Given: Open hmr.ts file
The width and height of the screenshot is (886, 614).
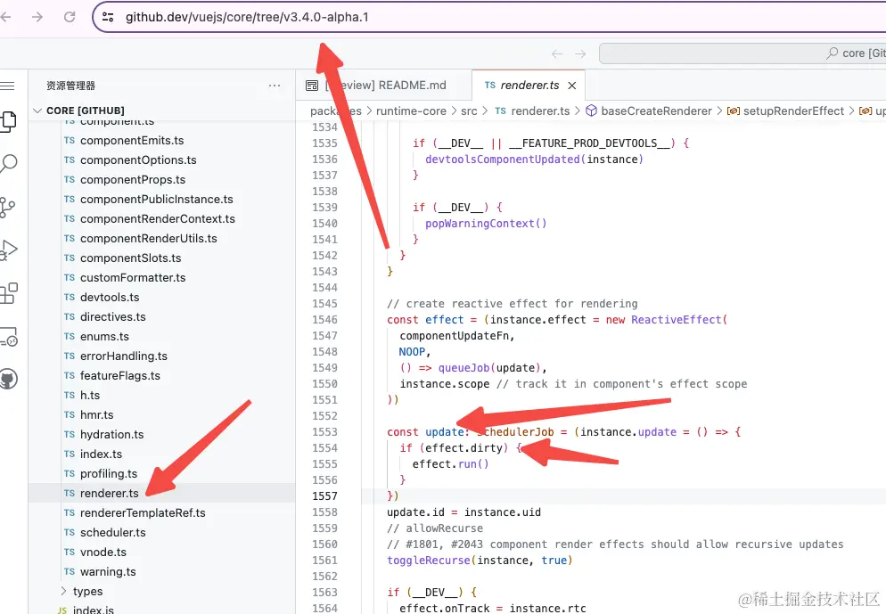Looking at the screenshot, I should (96, 415).
